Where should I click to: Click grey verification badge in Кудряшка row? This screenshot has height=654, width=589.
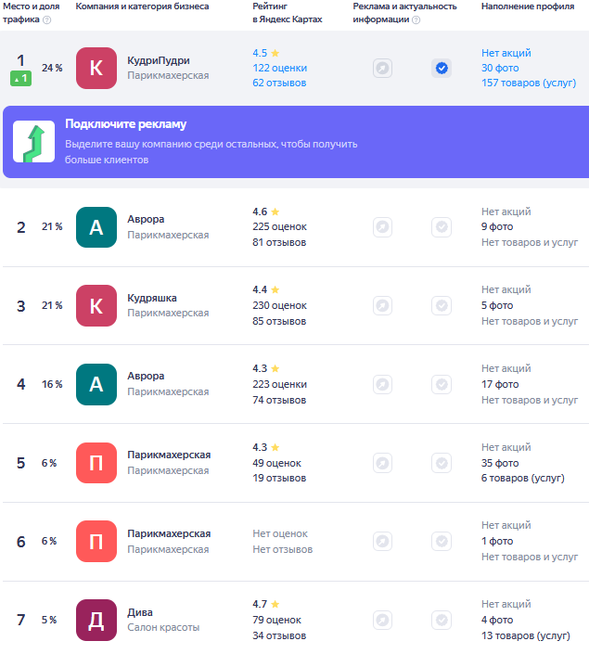pos(442,306)
